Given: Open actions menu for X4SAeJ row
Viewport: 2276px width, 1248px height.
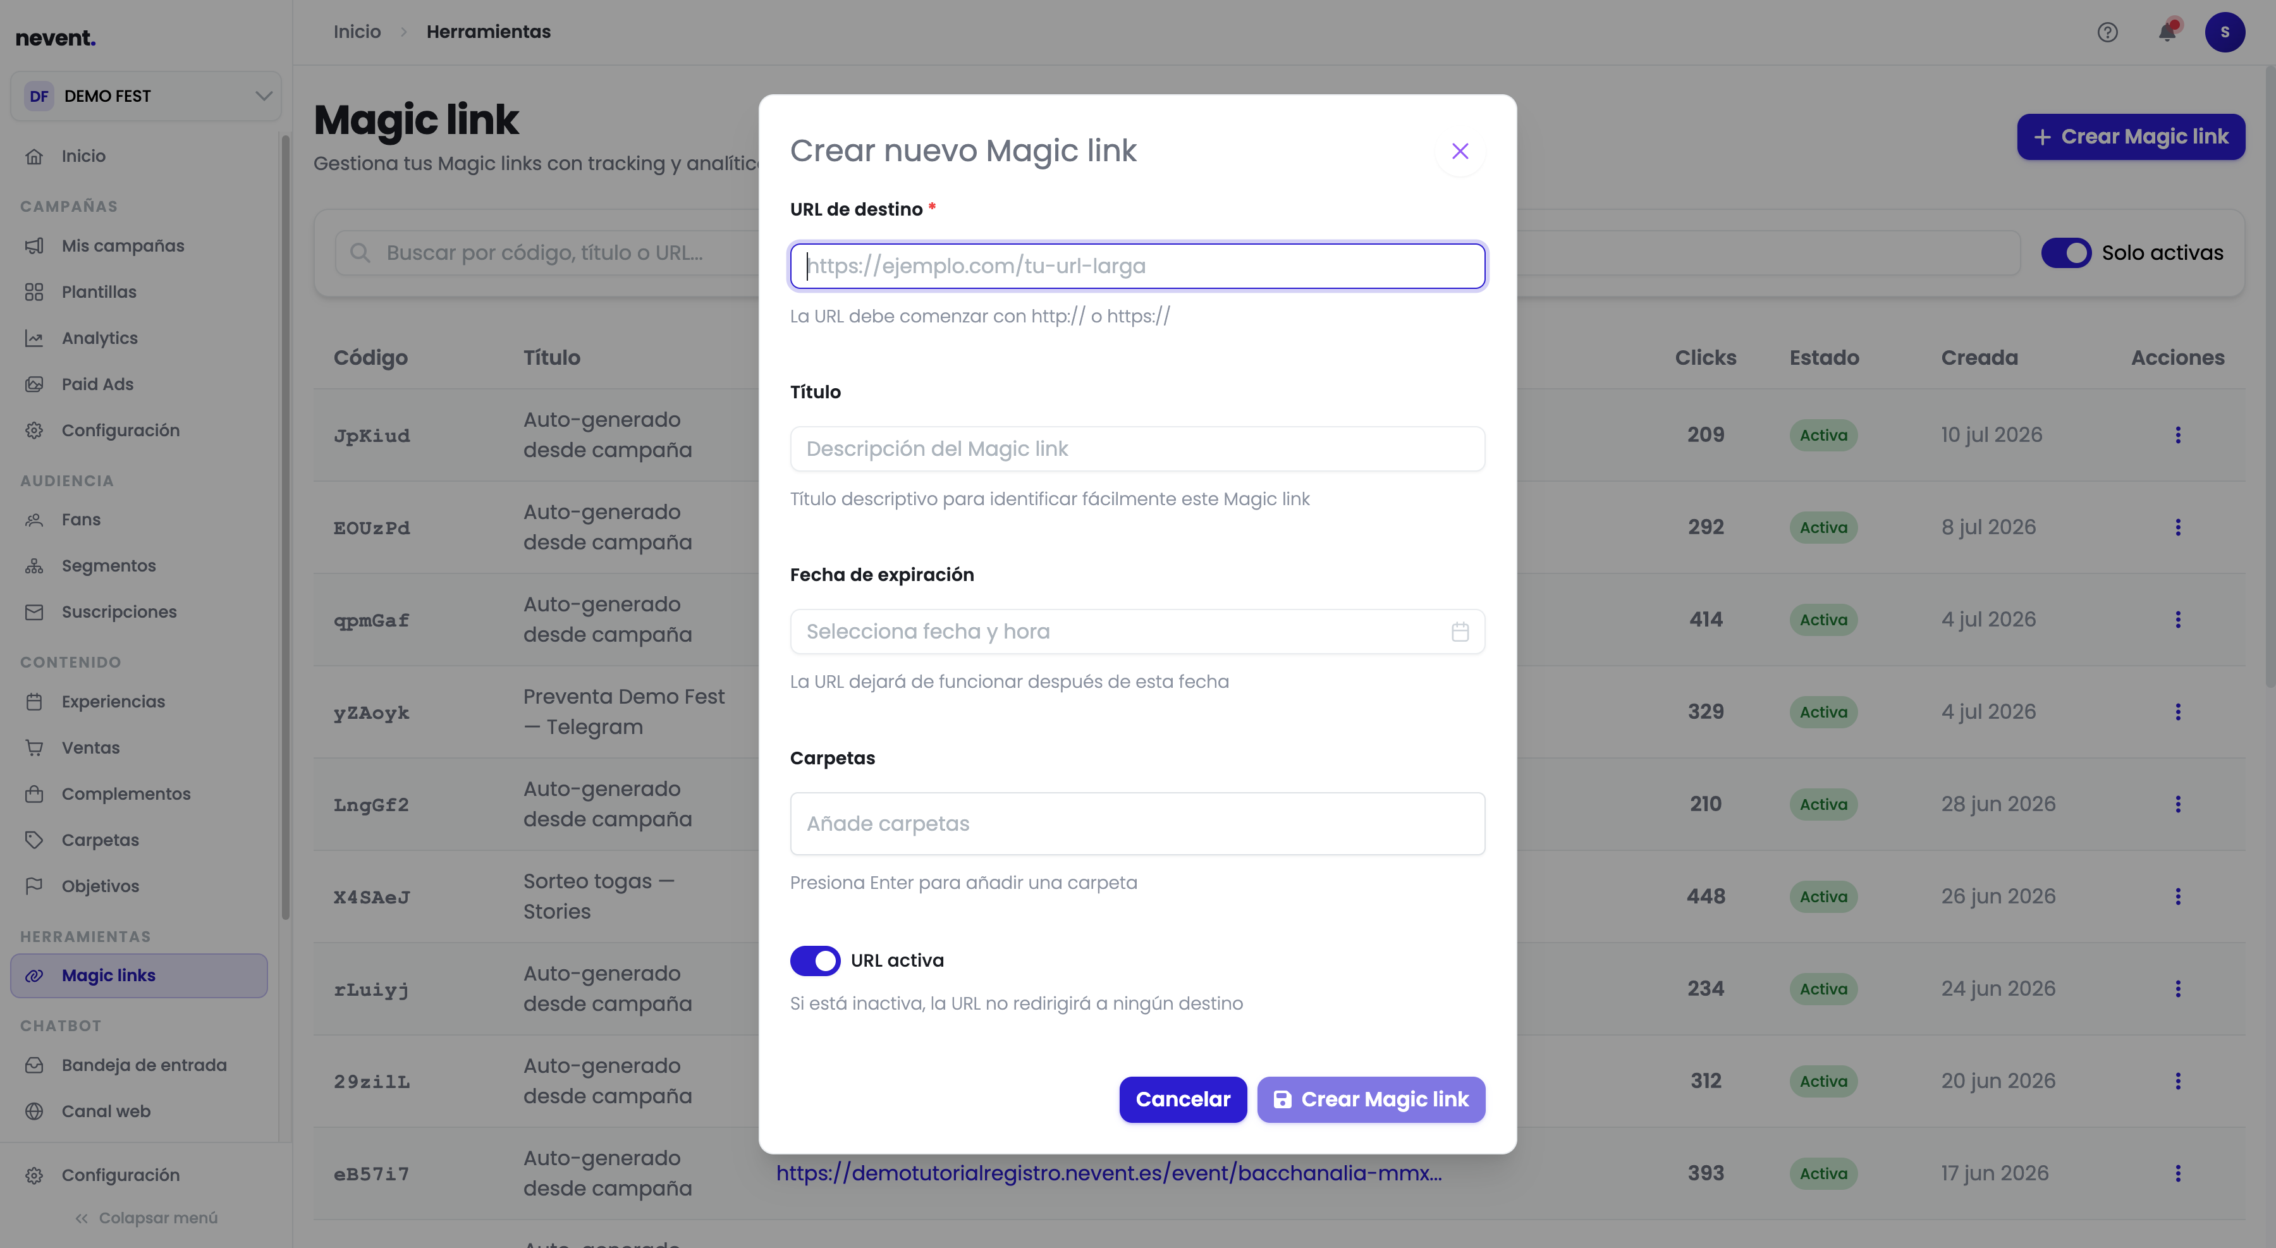Looking at the screenshot, I should coord(2178,896).
